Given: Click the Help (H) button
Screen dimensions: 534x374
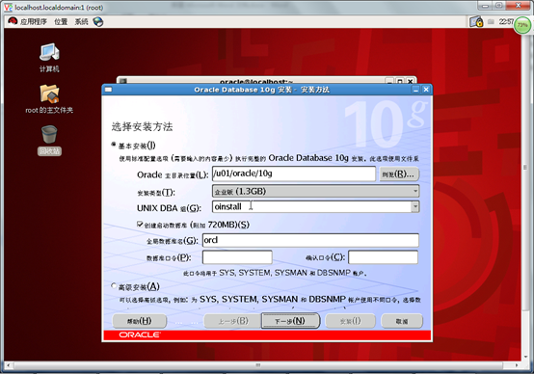Looking at the screenshot, I should click(140, 321).
